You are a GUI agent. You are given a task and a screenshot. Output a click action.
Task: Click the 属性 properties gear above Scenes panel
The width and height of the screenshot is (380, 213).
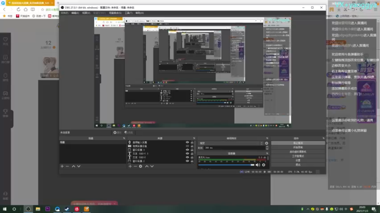[117, 133]
